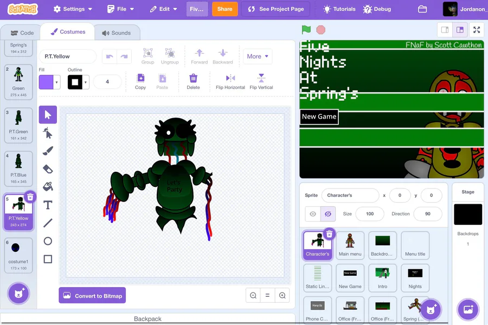Screen dimensions: 488x325
Task: Click the Redo arrow
Action: click(124, 56)
